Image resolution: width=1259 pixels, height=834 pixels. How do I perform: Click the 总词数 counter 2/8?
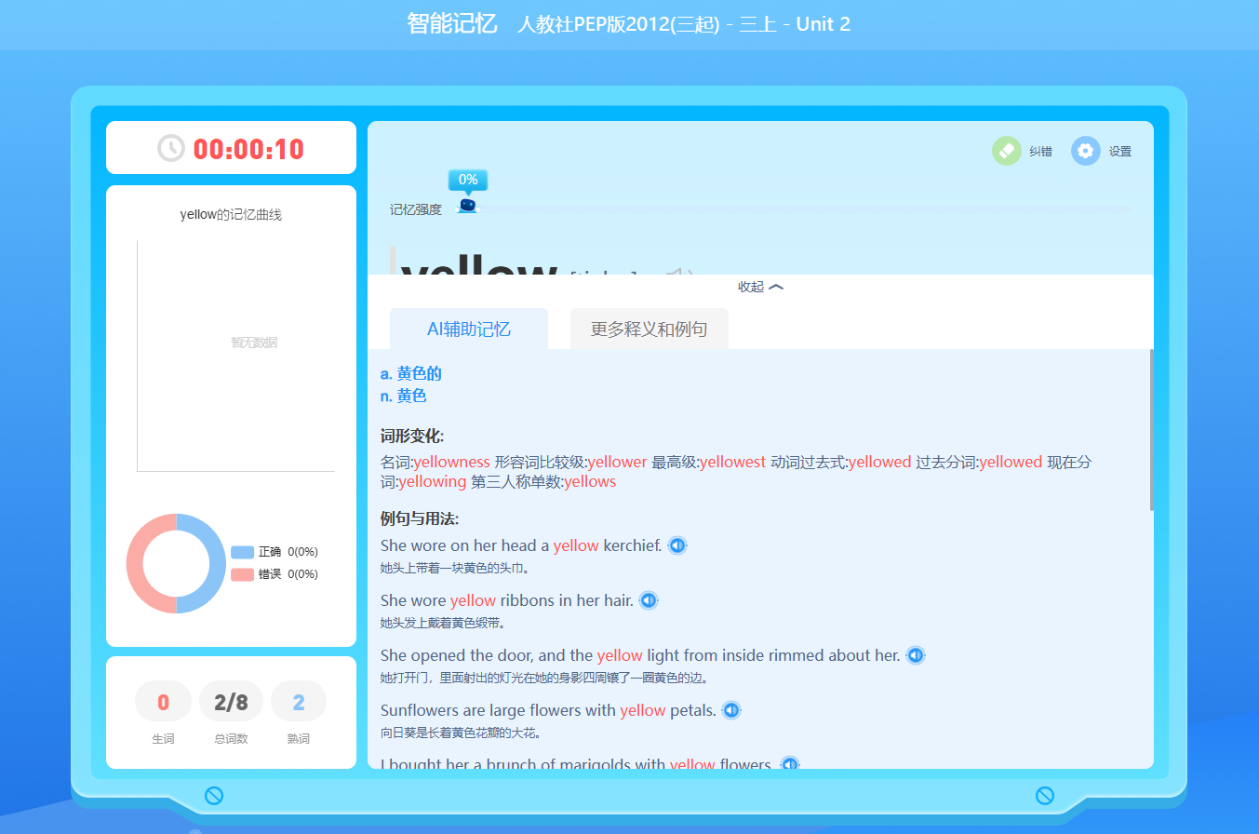point(231,702)
